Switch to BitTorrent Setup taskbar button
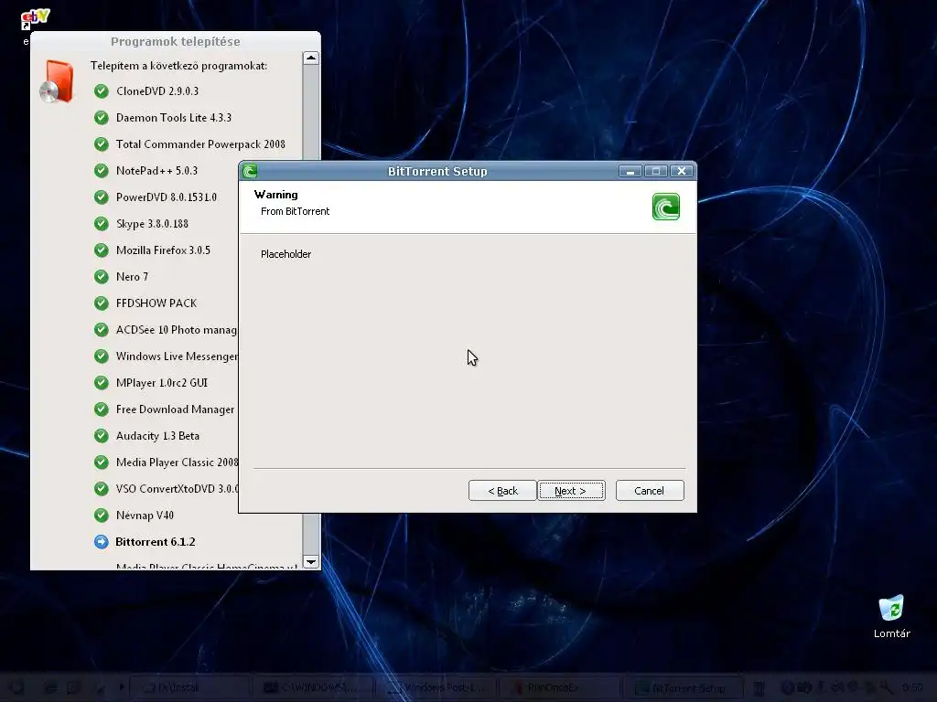 (x=683, y=687)
